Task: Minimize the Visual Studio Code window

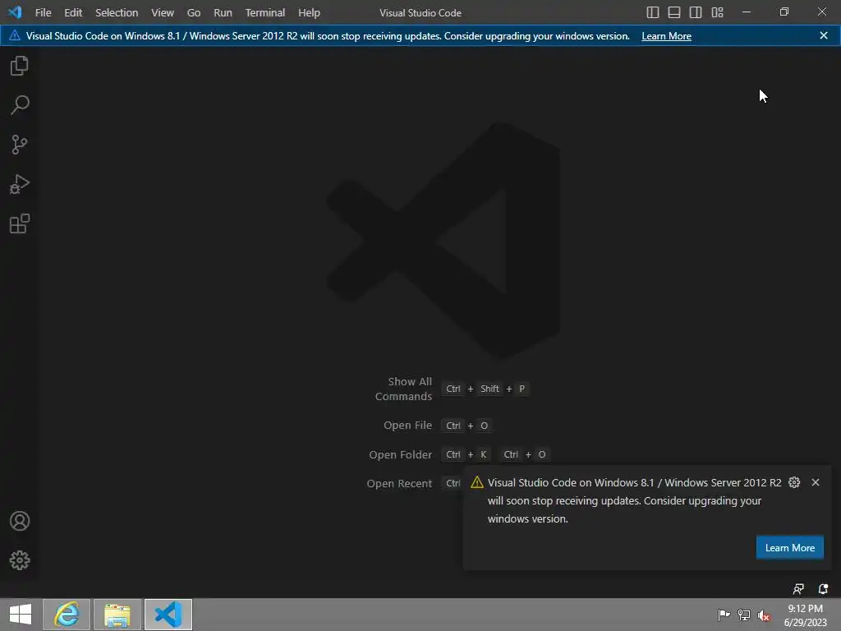Action: (x=747, y=12)
